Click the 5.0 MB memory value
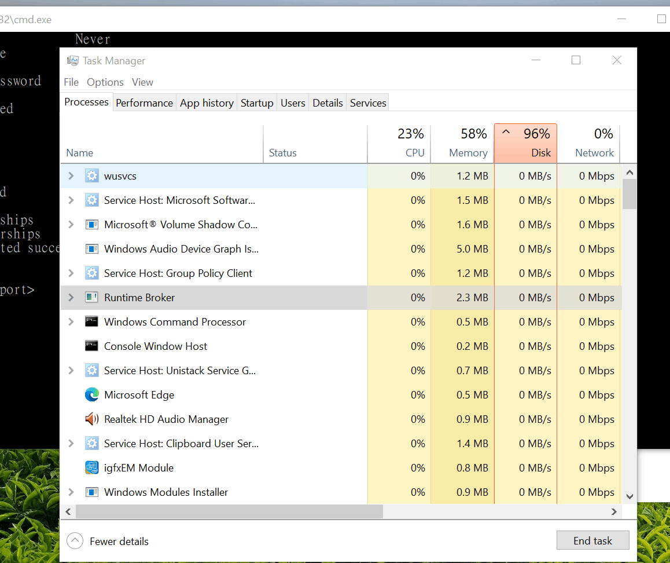Viewport: 670px width, 563px height. 472,249
